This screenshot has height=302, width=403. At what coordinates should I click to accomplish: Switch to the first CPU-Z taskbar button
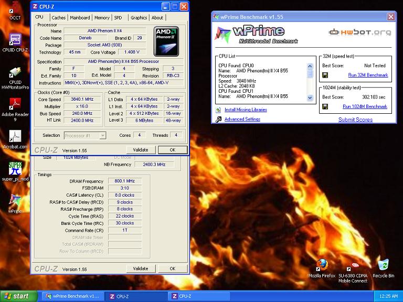[x=136, y=296]
